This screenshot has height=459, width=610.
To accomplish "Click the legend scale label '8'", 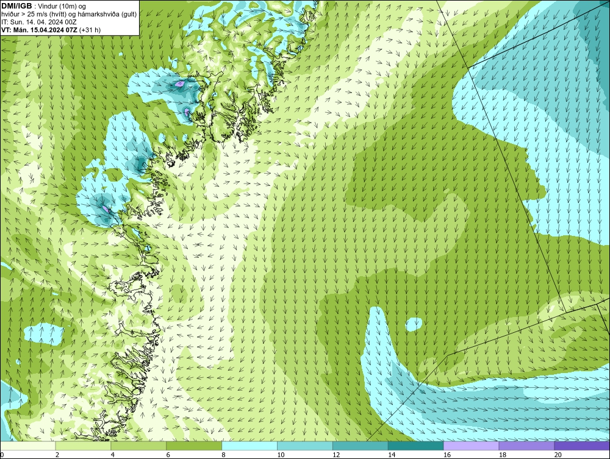I will (223, 455).
